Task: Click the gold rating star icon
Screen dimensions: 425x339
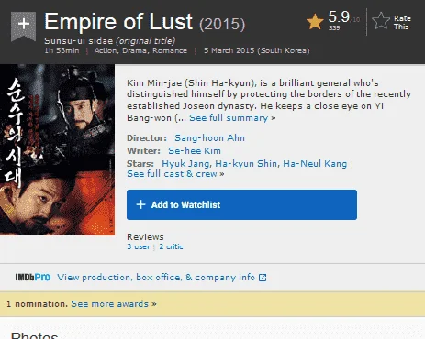Action: pyautogui.click(x=315, y=22)
